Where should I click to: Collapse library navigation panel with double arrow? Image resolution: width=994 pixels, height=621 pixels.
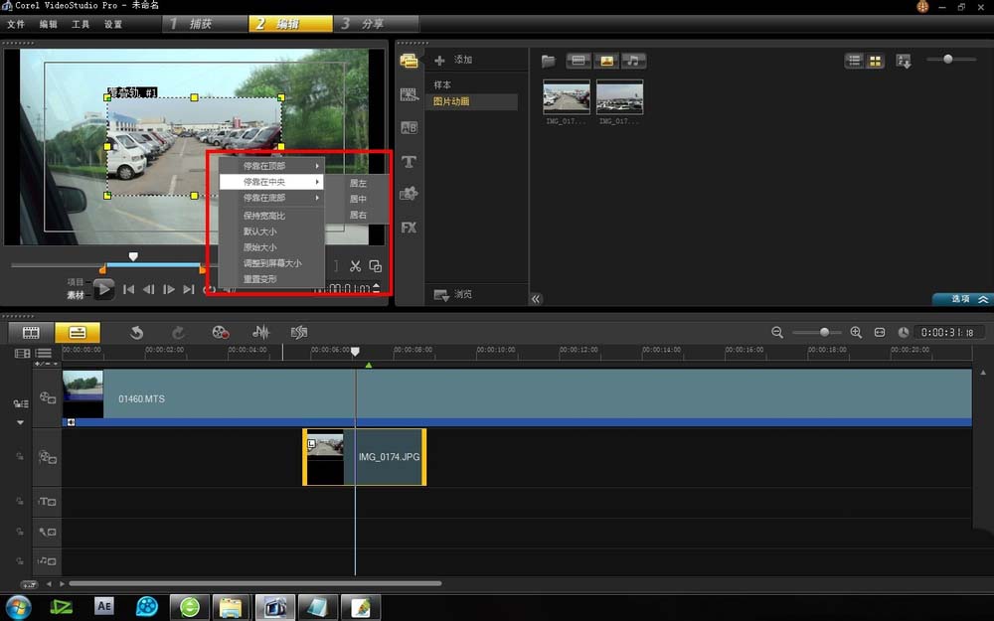coord(536,299)
